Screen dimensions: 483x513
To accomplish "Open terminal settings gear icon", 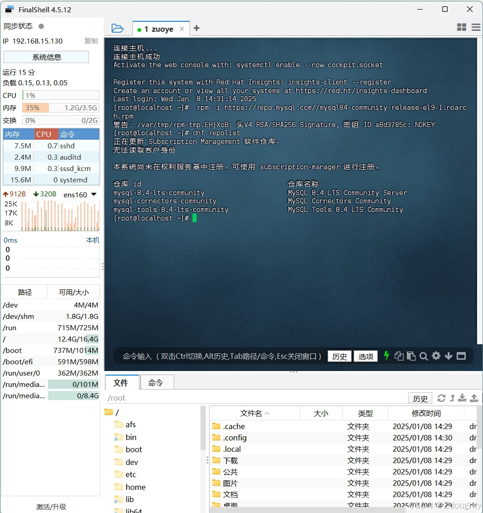I will (x=436, y=356).
